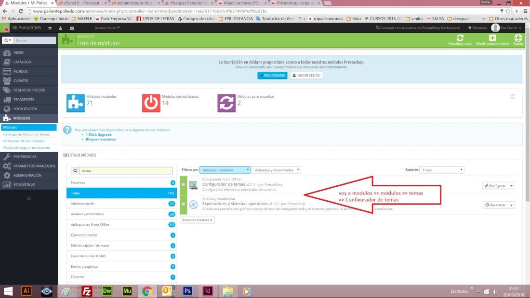Open the messages envelope icon in top bar
530x298 pixels.
72,28
